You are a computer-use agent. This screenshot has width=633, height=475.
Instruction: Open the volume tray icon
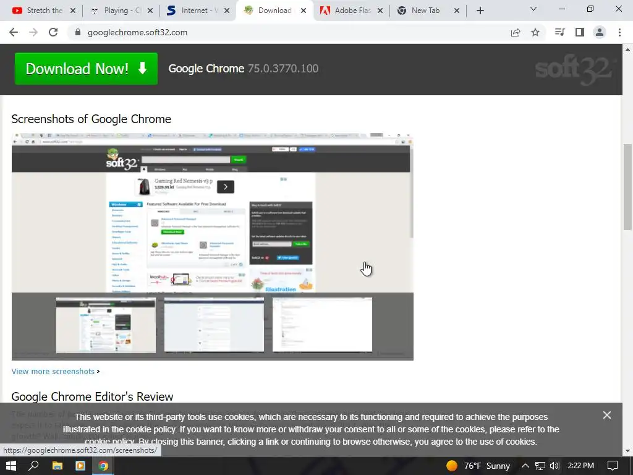[554, 466]
